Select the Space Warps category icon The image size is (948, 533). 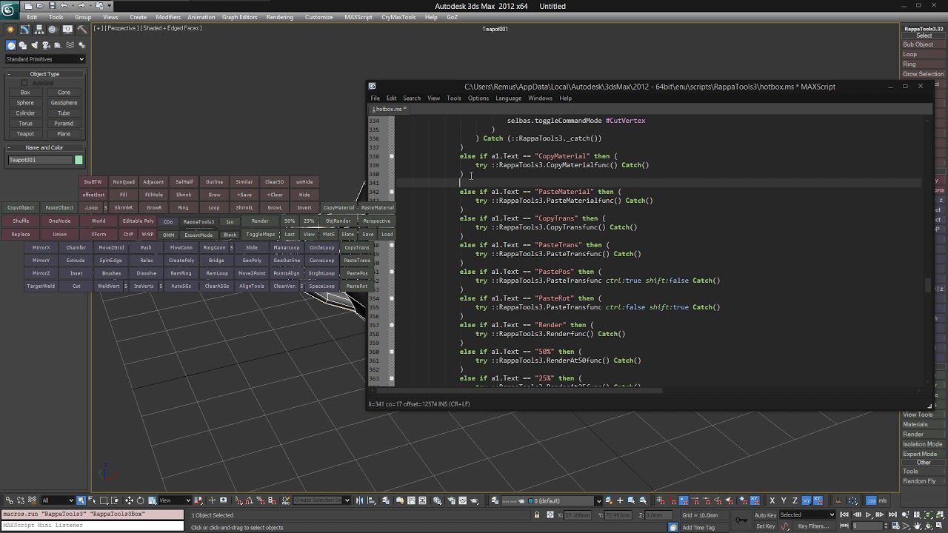tap(70, 45)
